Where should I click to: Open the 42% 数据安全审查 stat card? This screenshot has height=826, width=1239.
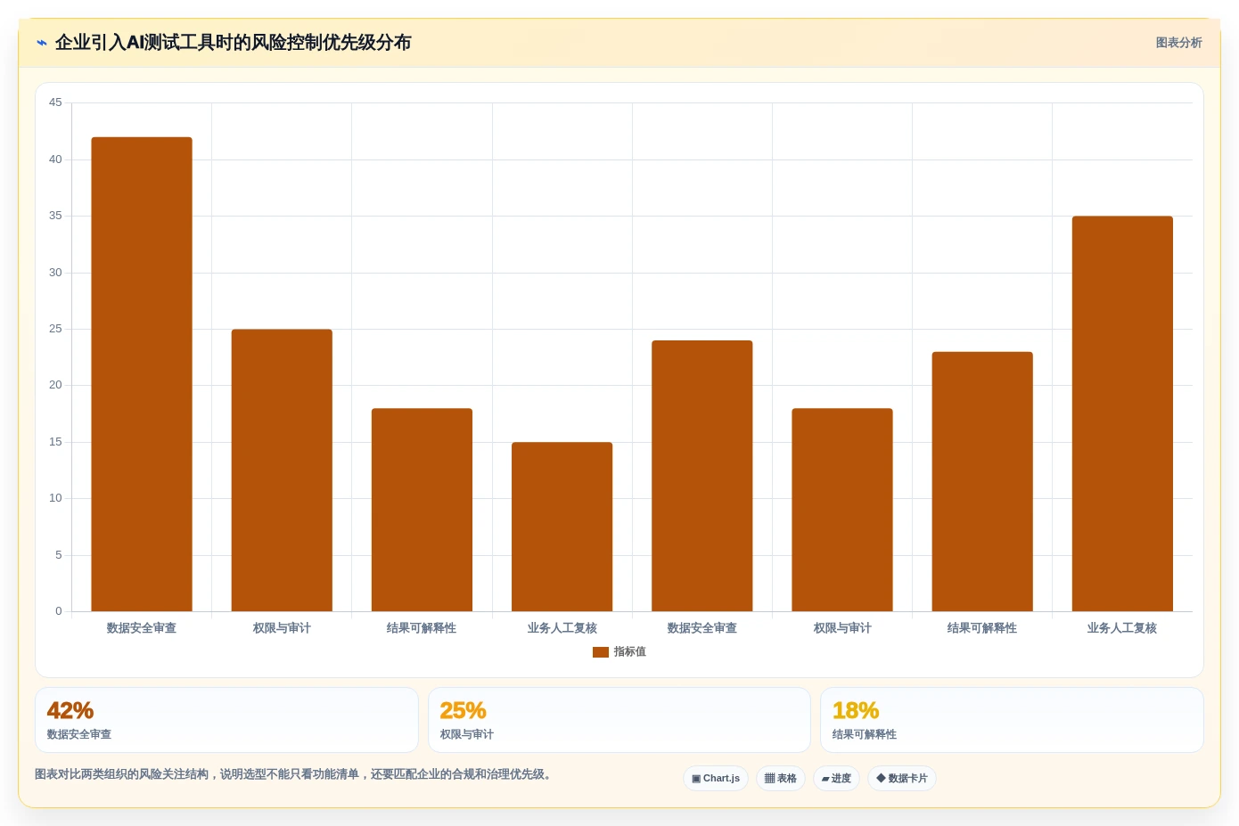(x=226, y=720)
